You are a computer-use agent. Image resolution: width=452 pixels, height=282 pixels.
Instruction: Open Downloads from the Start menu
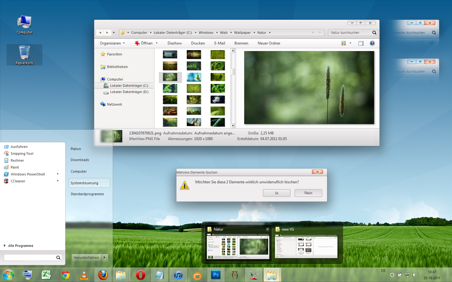(80, 160)
